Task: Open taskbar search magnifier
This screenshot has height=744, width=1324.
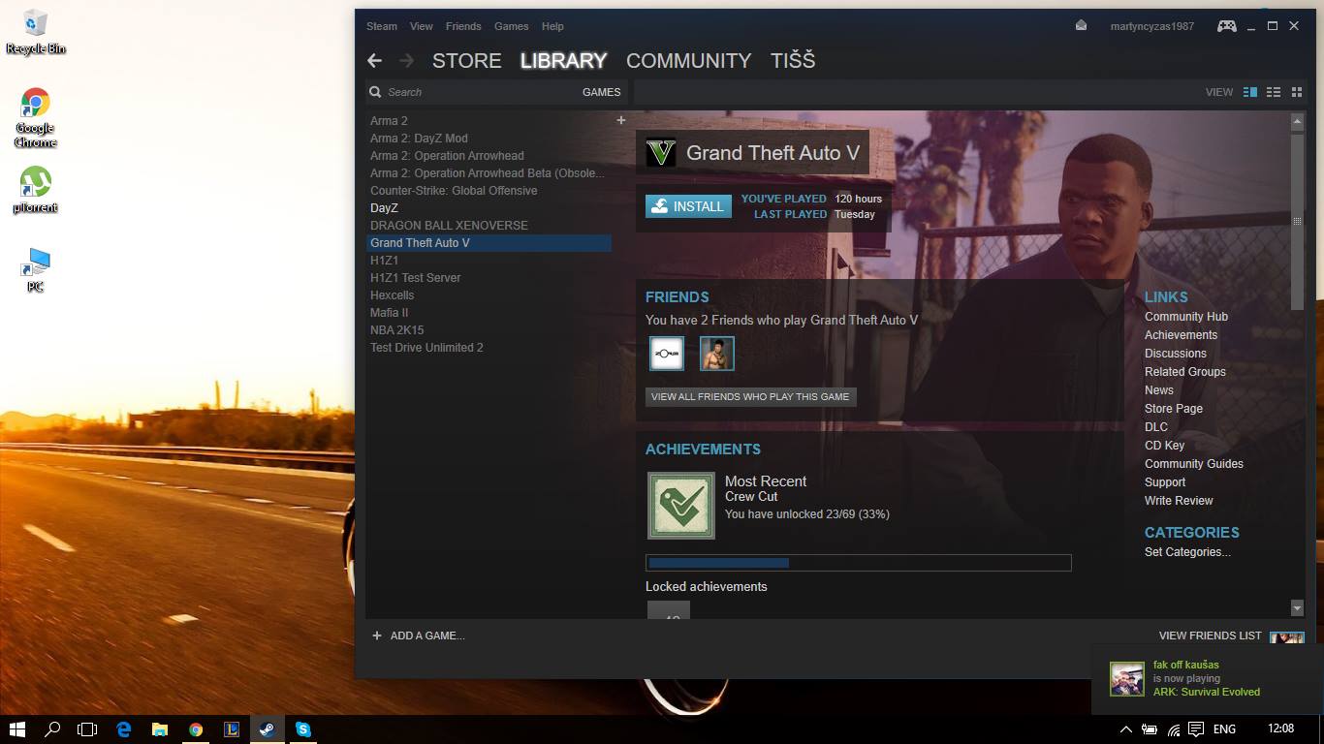Action: [53, 729]
